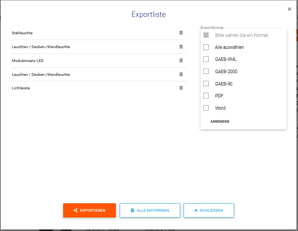Delete the Stehleuchte entry with trash icon
Viewport: 298px width, 231px height.
(181, 33)
